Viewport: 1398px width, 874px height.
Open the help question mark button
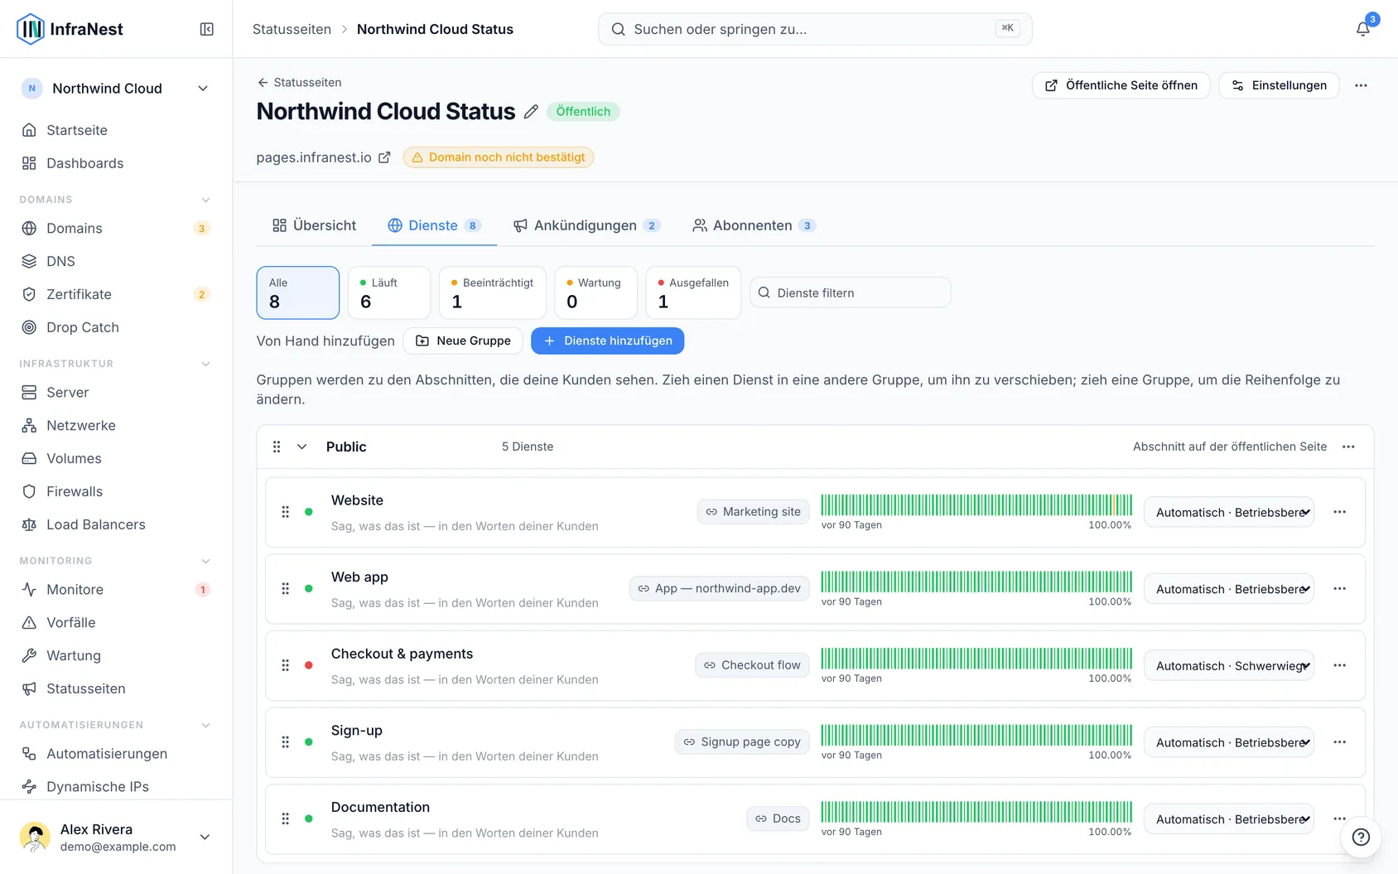point(1361,837)
